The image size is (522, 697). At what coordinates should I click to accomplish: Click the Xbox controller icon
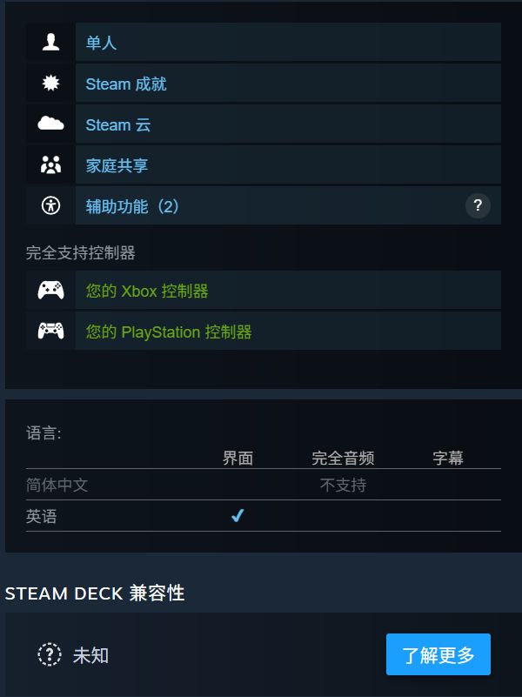click(x=50, y=291)
